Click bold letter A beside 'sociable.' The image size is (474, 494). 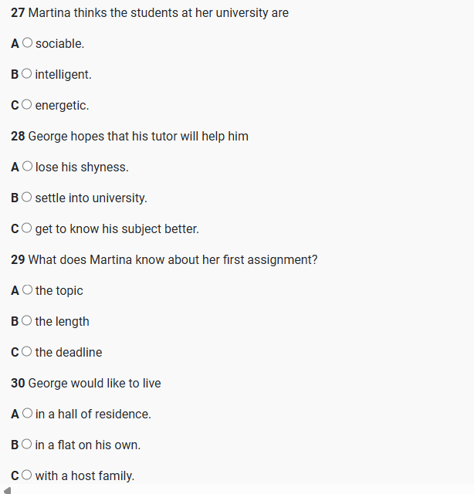(15, 44)
